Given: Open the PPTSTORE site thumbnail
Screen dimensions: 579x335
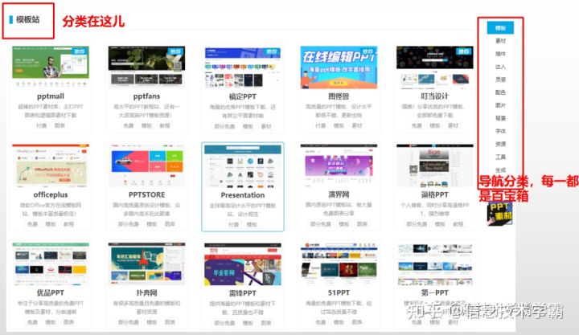Looking at the screenshot, I should tap(146, 165).
